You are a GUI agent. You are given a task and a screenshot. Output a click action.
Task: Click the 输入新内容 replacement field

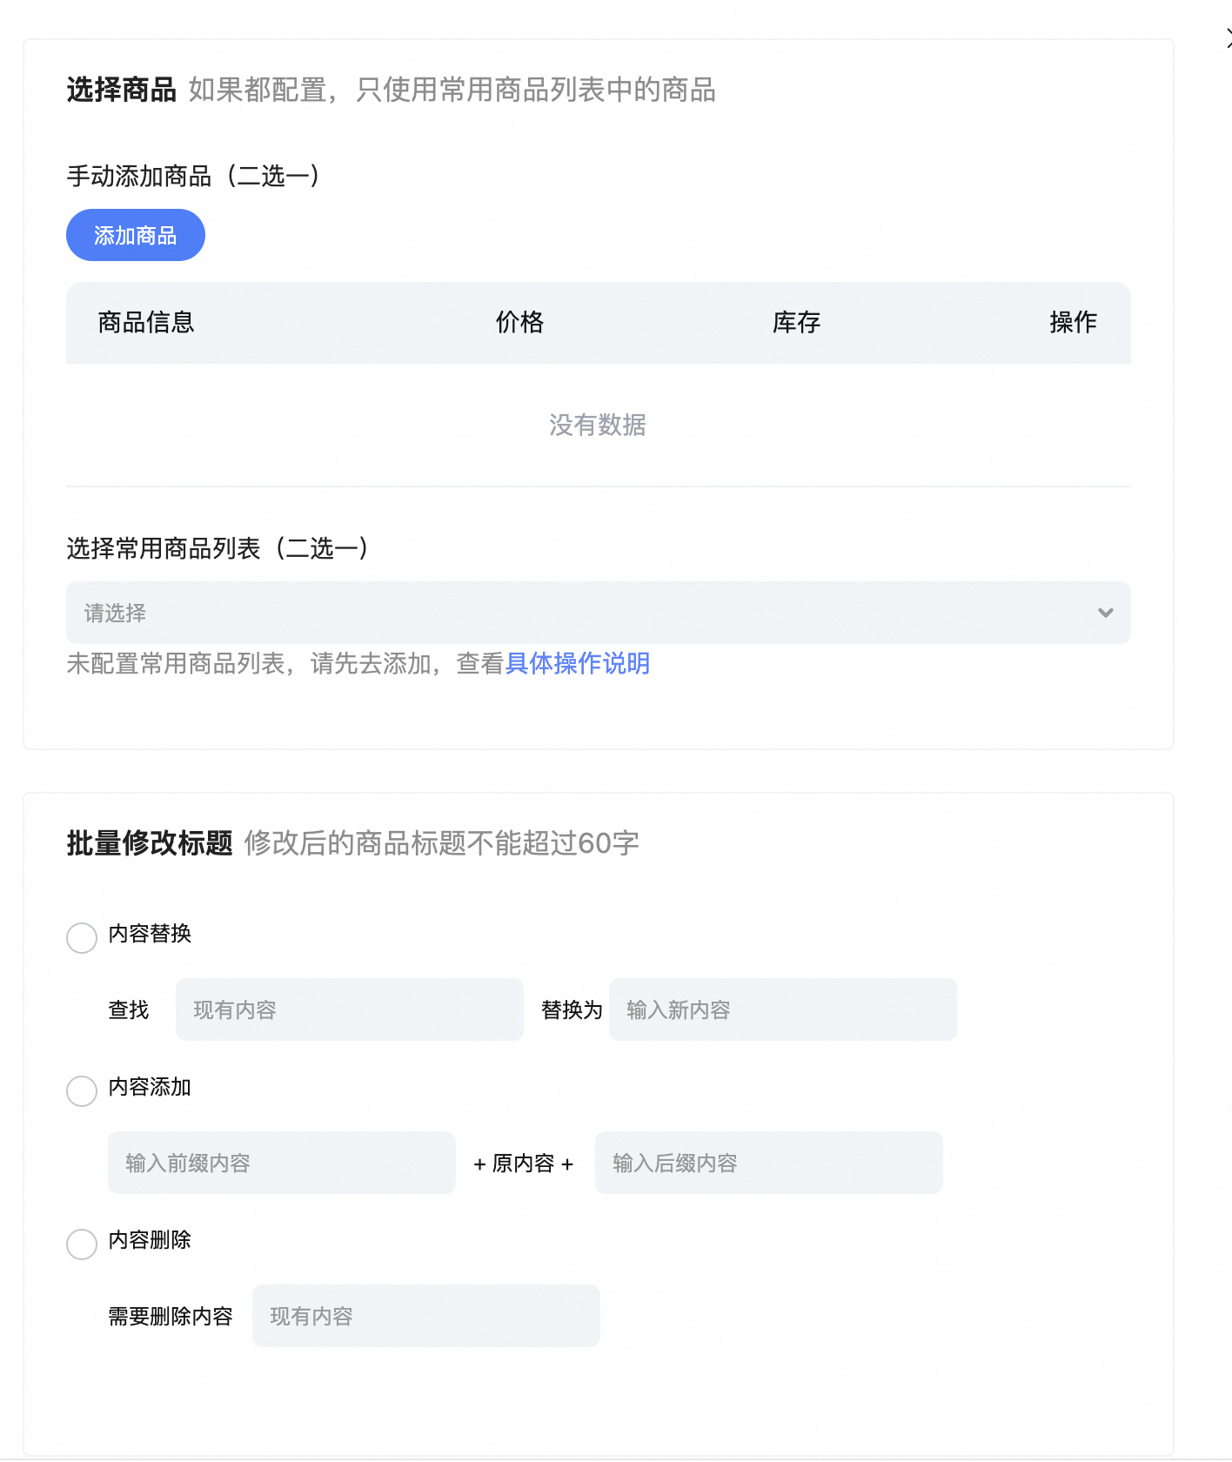(782, 1009)
